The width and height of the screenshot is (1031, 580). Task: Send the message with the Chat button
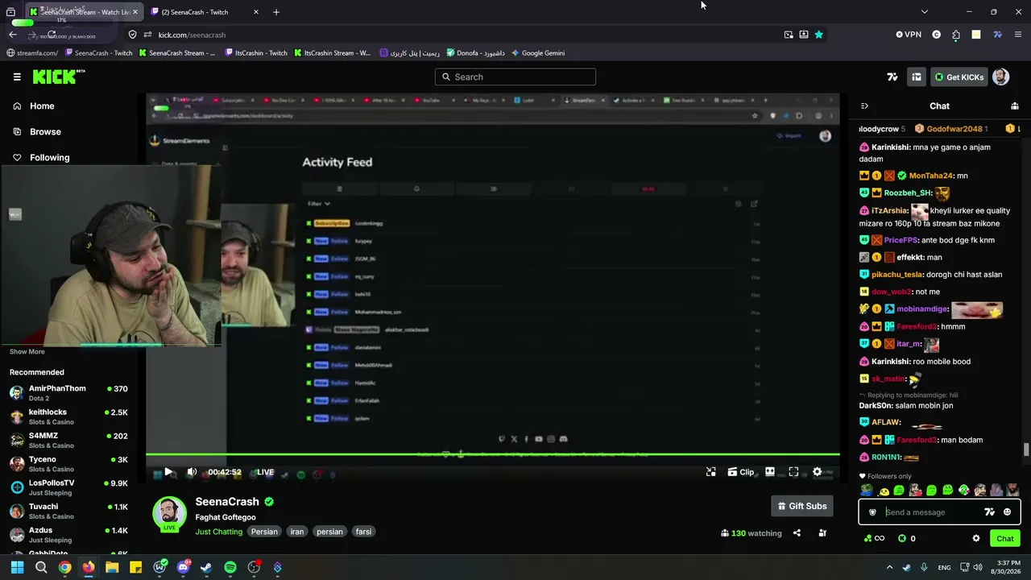pos(1004,538)
